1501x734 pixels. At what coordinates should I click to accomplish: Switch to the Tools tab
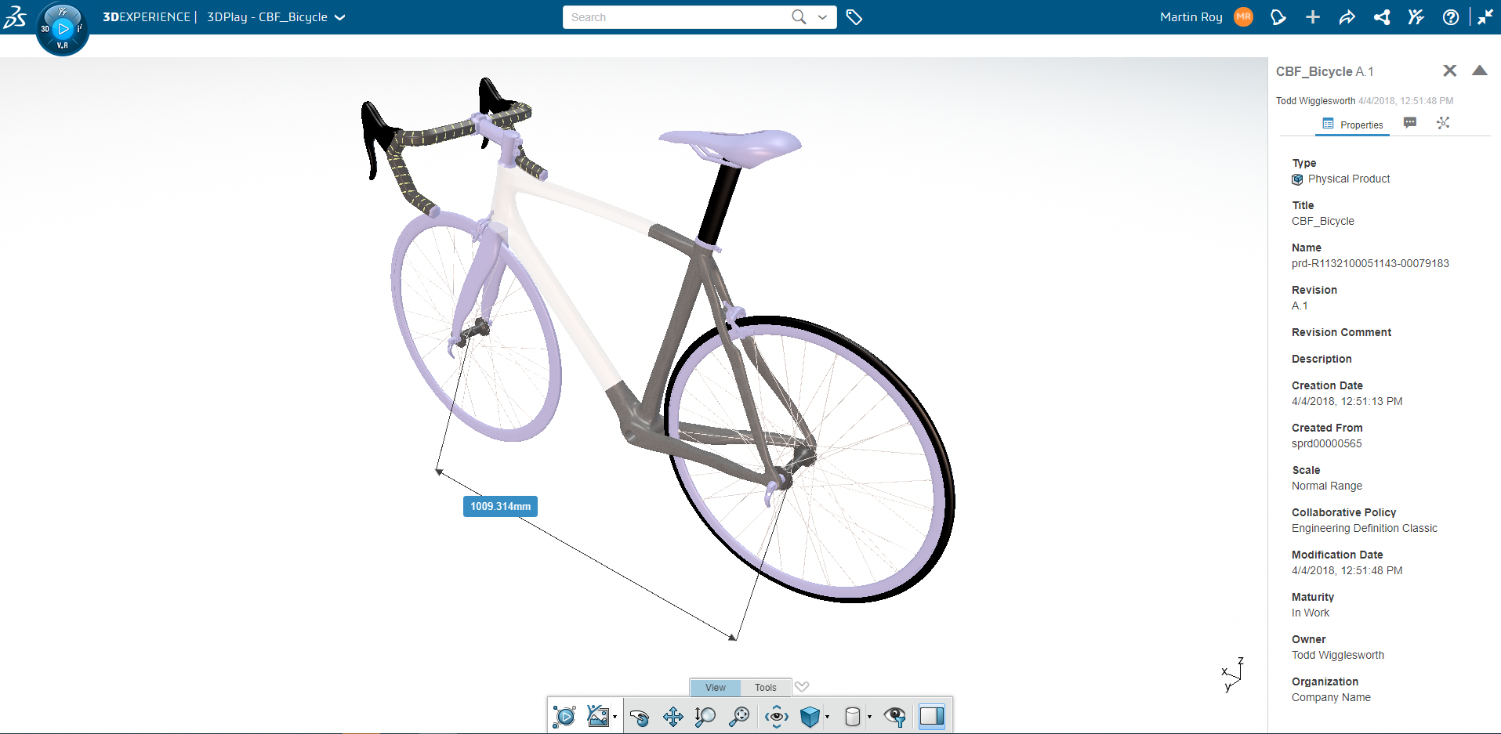(x=765, y=688)
